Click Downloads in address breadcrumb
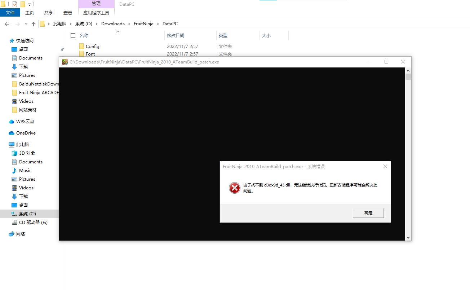Viewport: 470px width, 290px height. click(x=113, y=24)
